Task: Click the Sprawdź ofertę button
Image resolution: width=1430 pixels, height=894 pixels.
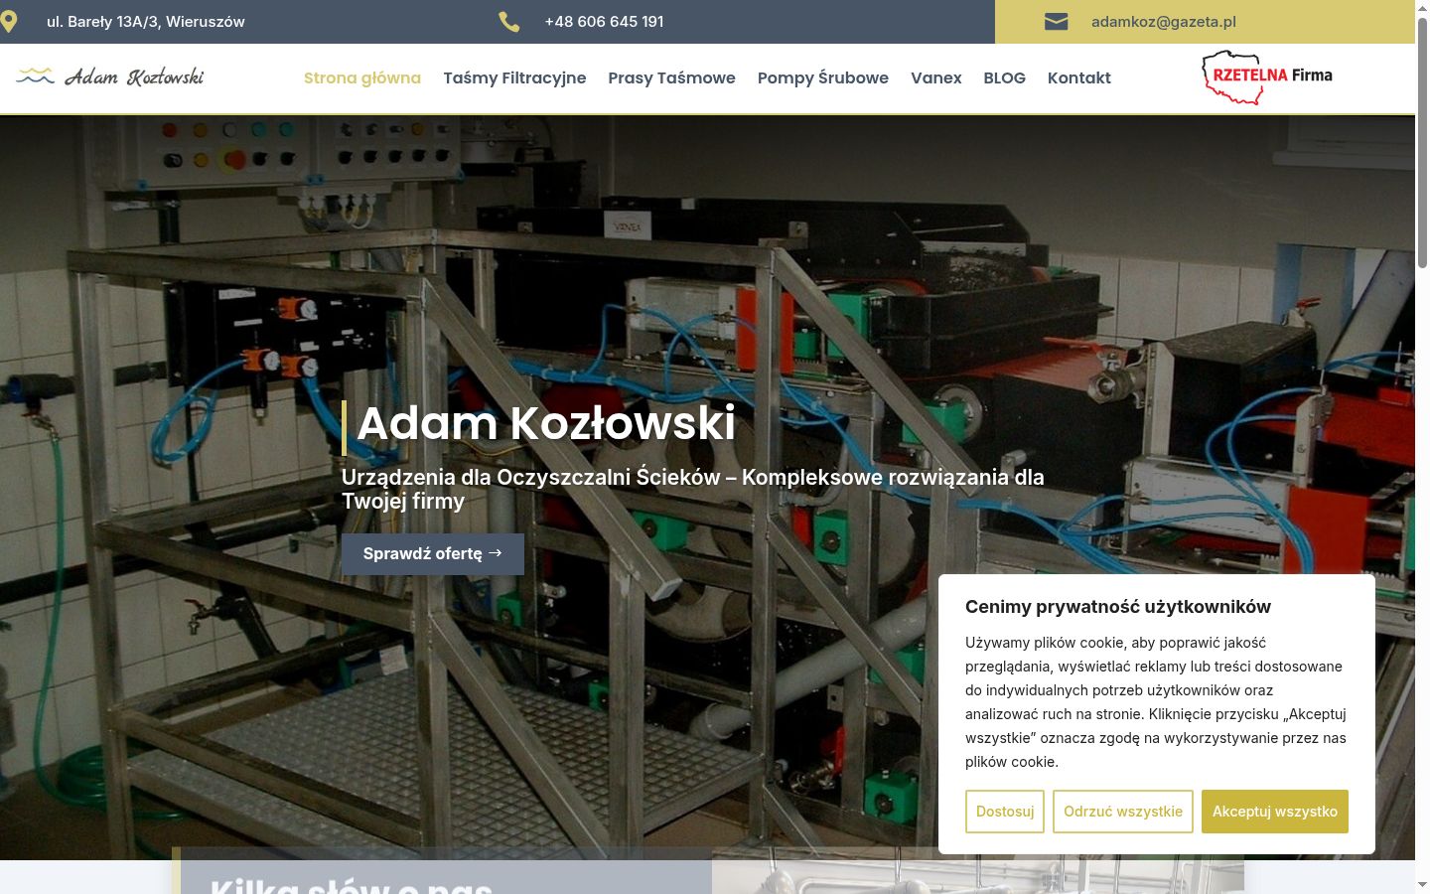Action: pos(433,554)
